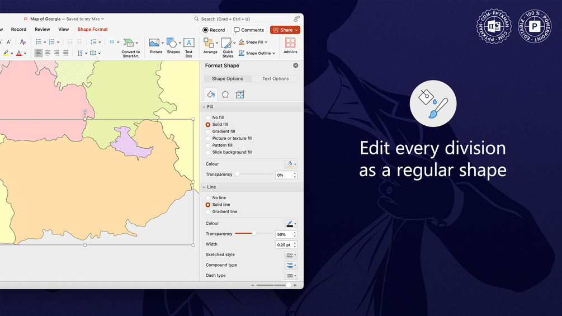
Task: Select the Gradient fill option
Action: [x=208, y=131]
